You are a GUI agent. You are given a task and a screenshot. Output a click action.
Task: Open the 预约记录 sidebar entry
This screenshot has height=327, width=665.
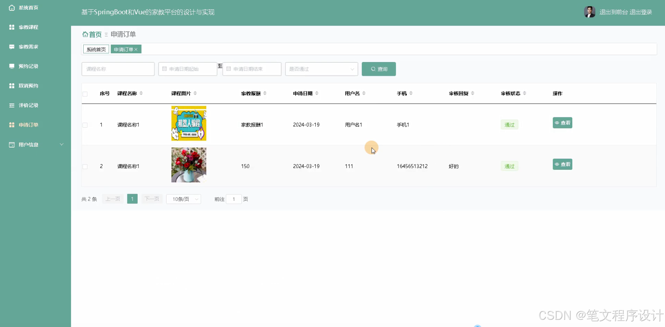(28, 66)
